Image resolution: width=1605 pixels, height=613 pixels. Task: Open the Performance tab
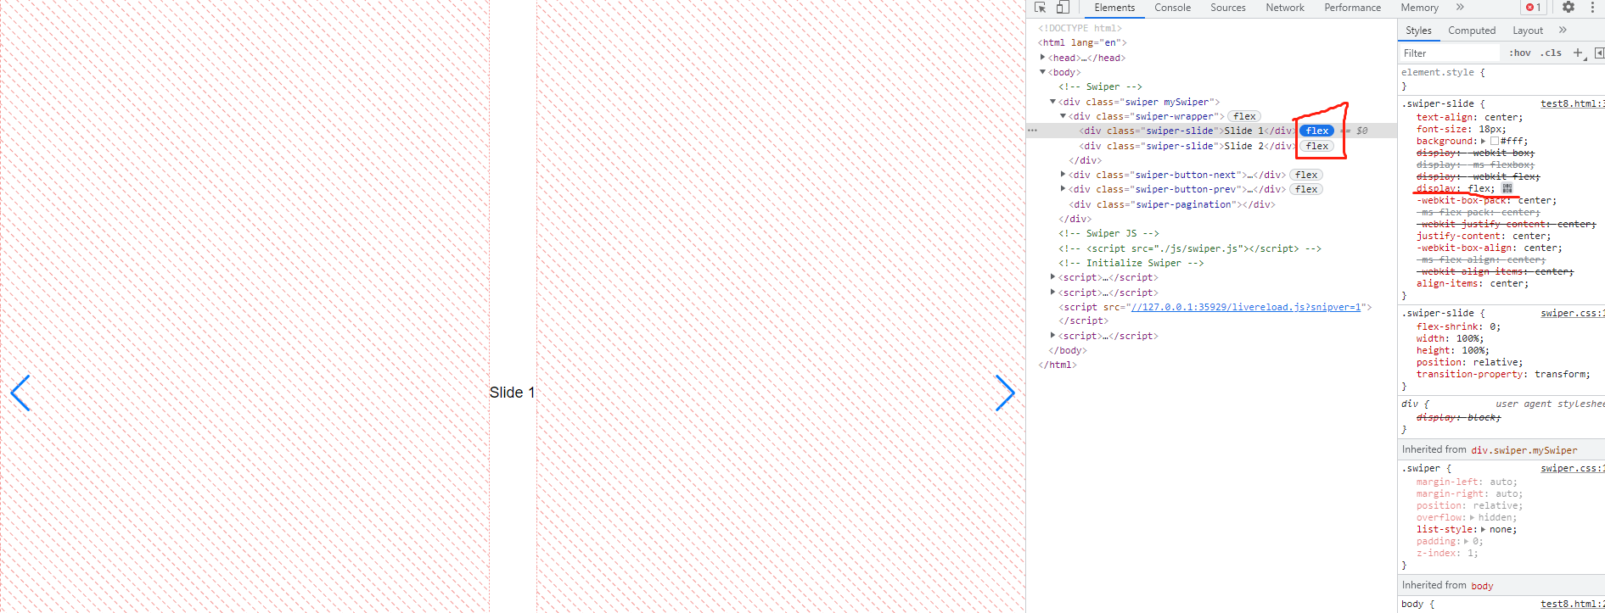click(1353, 8)
